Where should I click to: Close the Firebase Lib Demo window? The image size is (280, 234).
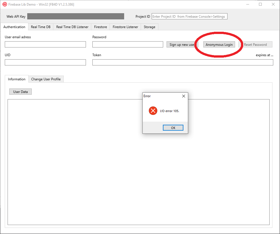[273, 4]
